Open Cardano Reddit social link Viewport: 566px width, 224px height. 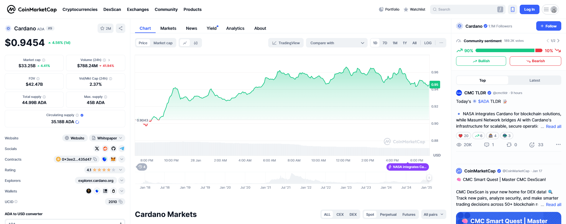[x=105, y=149]
